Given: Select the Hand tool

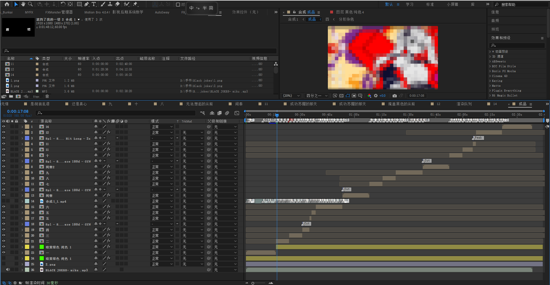Looking at the screenshot, I should pos(23,4).
